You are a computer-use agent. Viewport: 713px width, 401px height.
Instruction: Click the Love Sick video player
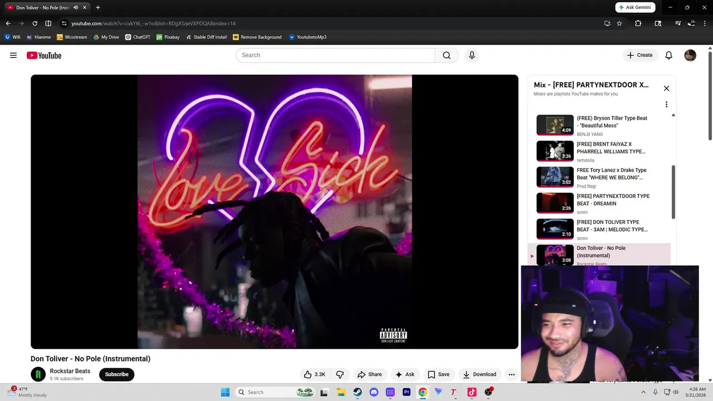tap(275, 212)
